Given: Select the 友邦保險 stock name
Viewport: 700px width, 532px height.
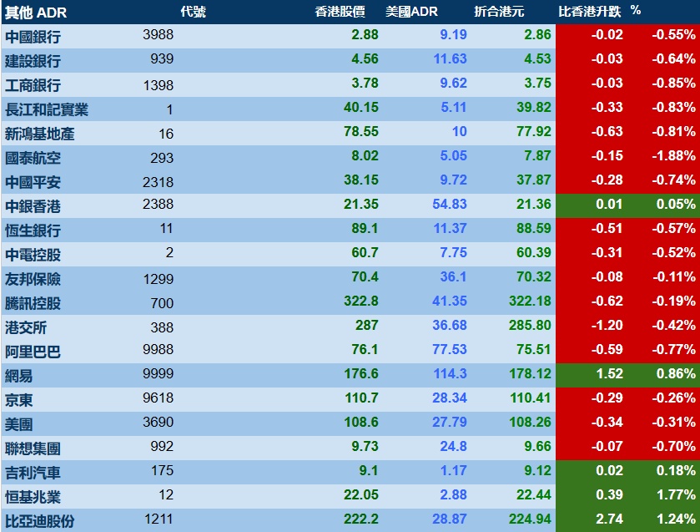Looking at the screenshot, I should [x=33, y=279].
